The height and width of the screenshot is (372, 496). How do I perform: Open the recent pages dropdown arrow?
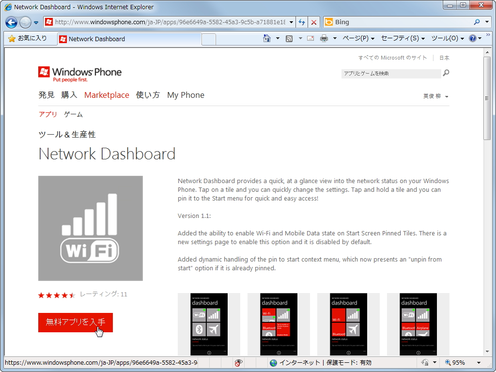[36, 22]
